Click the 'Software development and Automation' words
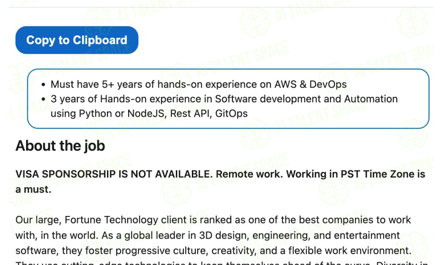 (x=306, y=99)
